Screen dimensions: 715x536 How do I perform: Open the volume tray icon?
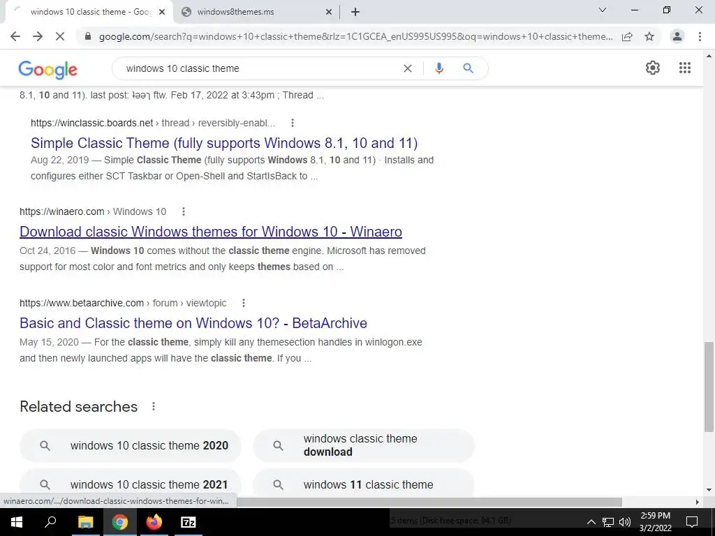click(x=625, y=522)
